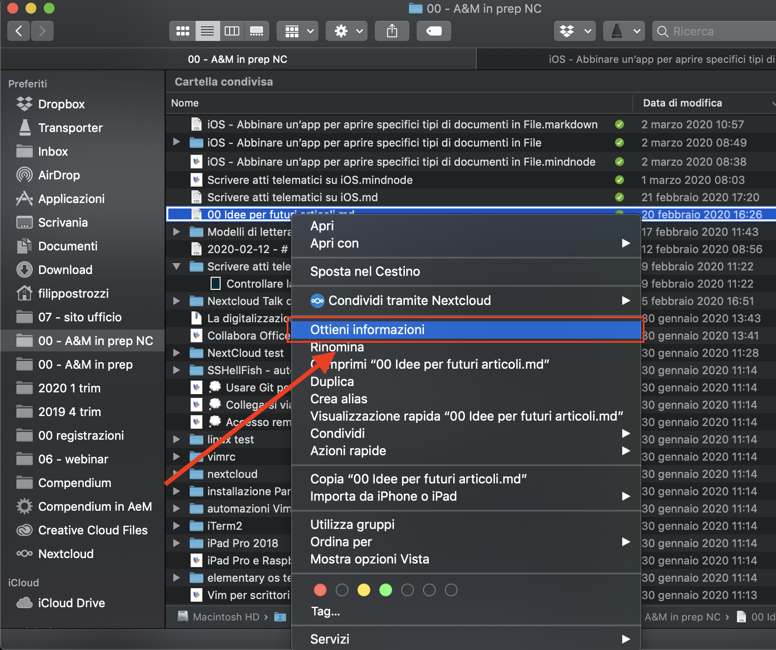Switch Finder to gallery view
The width and height of the screenshot is (776, 650).
tap(257, 31)
